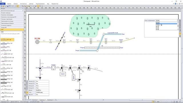The image size is (183, 103).
Task: Select the Оп 34 half-filled support circle
Action: (x=40, y=68)
